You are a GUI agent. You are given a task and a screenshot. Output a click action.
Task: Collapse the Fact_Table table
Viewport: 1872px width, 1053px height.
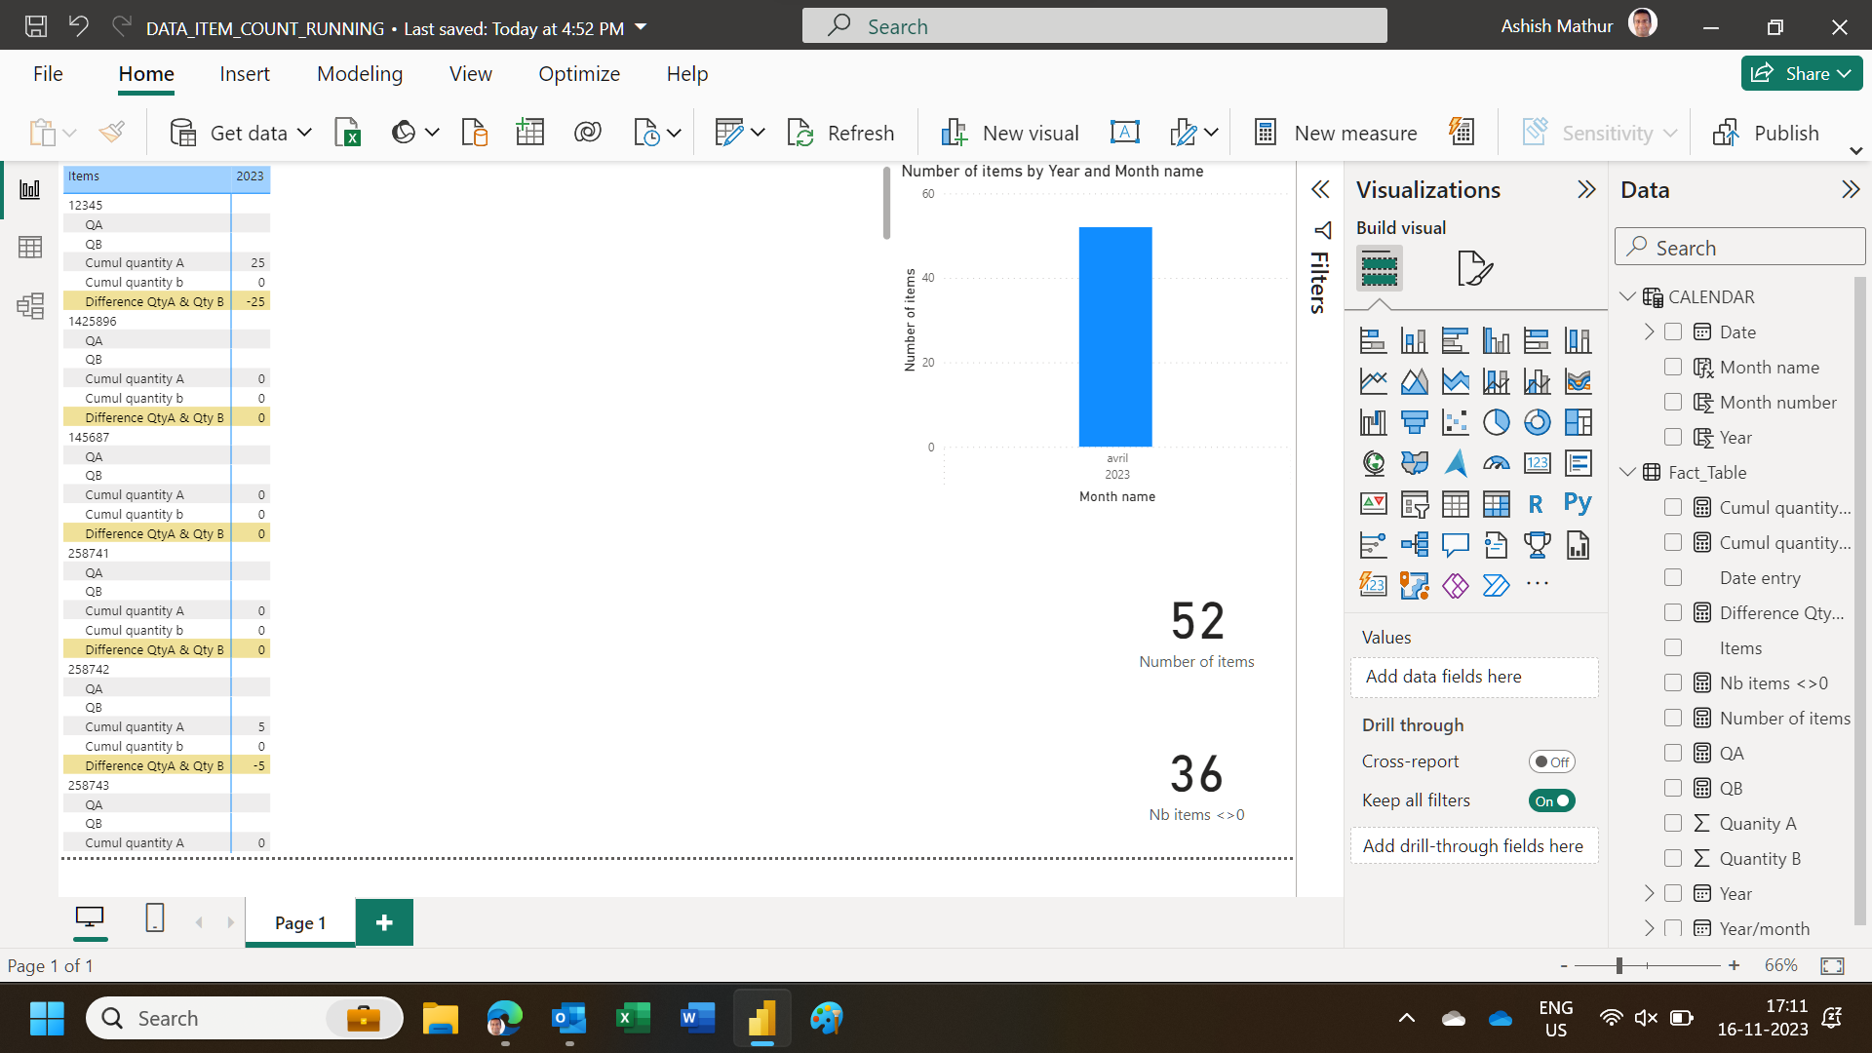[1627, 472]
